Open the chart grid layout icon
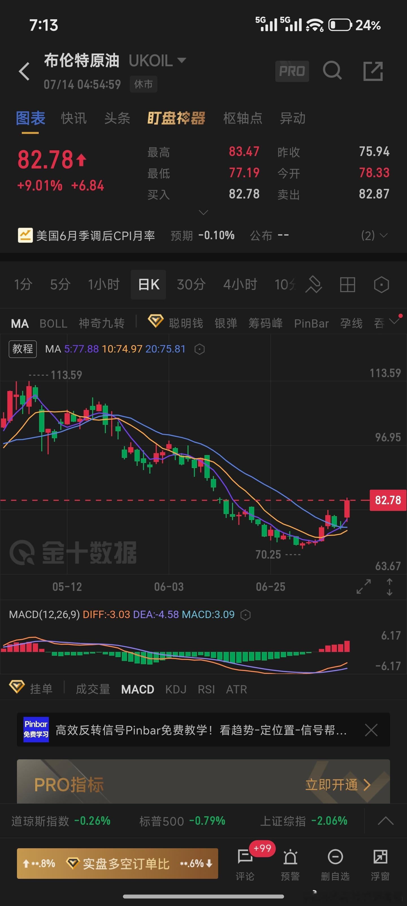407x906 pixels. [x=348, y=284]
